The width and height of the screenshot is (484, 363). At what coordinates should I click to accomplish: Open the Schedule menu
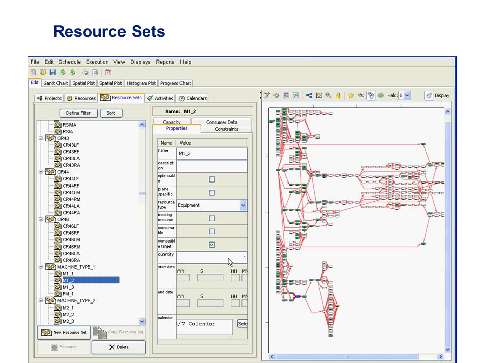pyautogui.click(x=70, y=62)
